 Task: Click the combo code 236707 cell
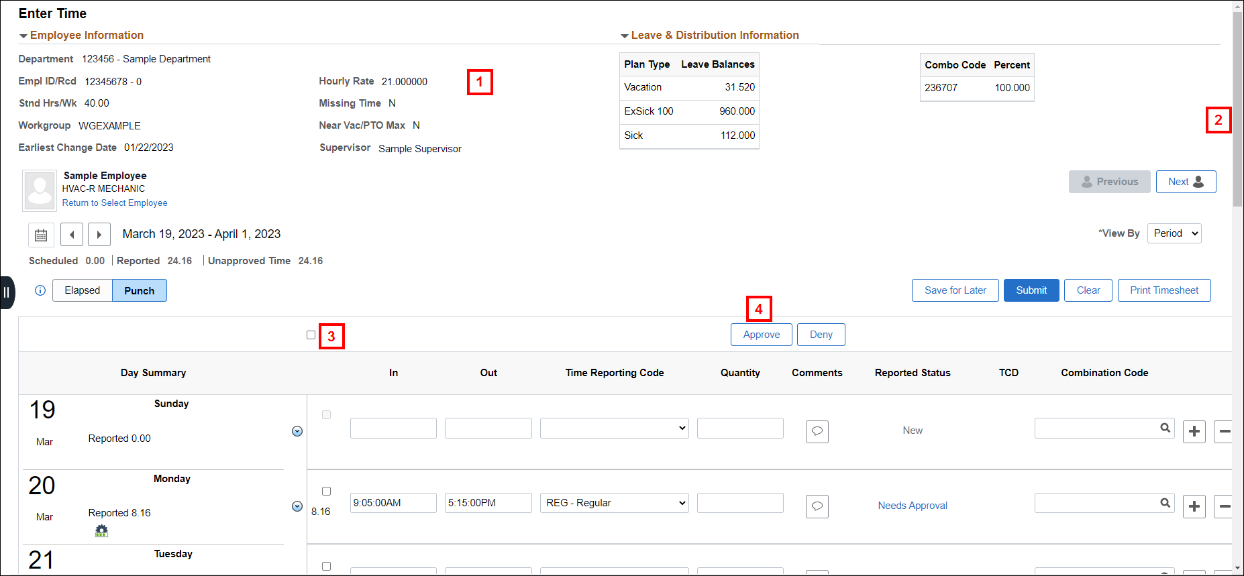(941, 88)
